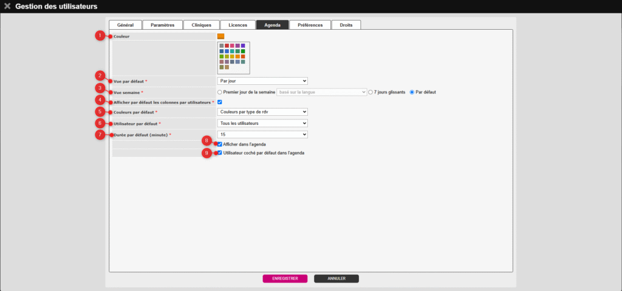Open the Utilisateur par défaut dropdown
This screenshot has height=291, width=622.
[262, 123]
